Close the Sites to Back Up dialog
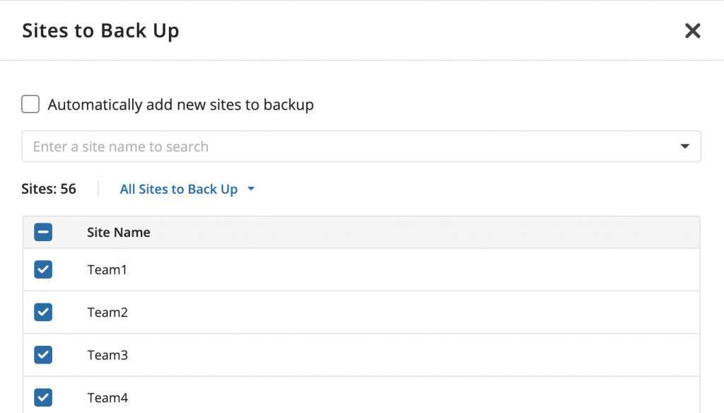The width and height of the screenshot is (724, 413). click(692, 30)
